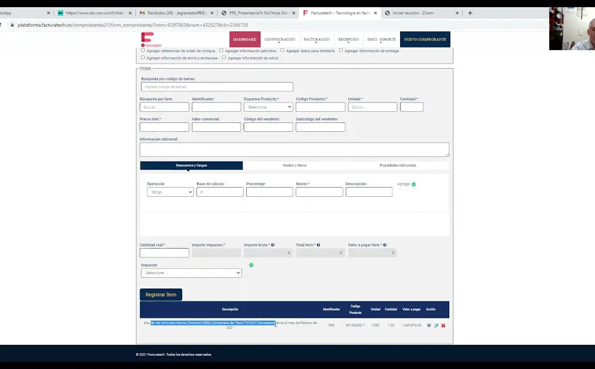Click help icon beside Valor a pagar Item
595x369 pixels.
tap(385, 245)
